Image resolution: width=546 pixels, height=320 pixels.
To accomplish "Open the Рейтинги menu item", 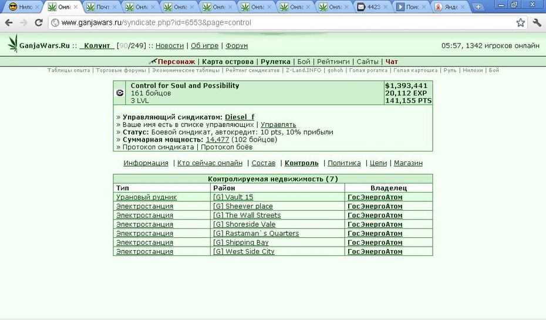I will (333, 62).
